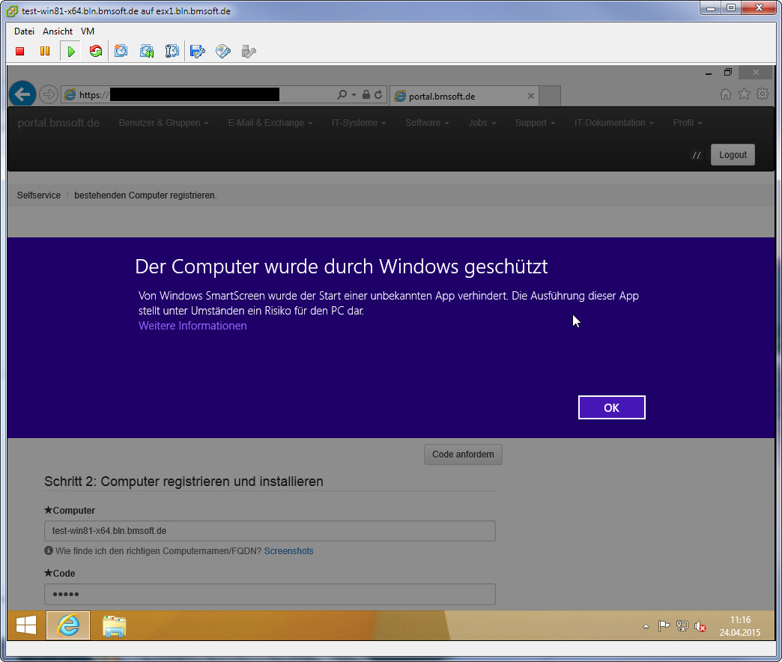Click the Internet Explorer back arrow button

[x=22, y=94]
